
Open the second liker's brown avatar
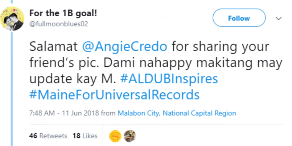coord(130,136)
